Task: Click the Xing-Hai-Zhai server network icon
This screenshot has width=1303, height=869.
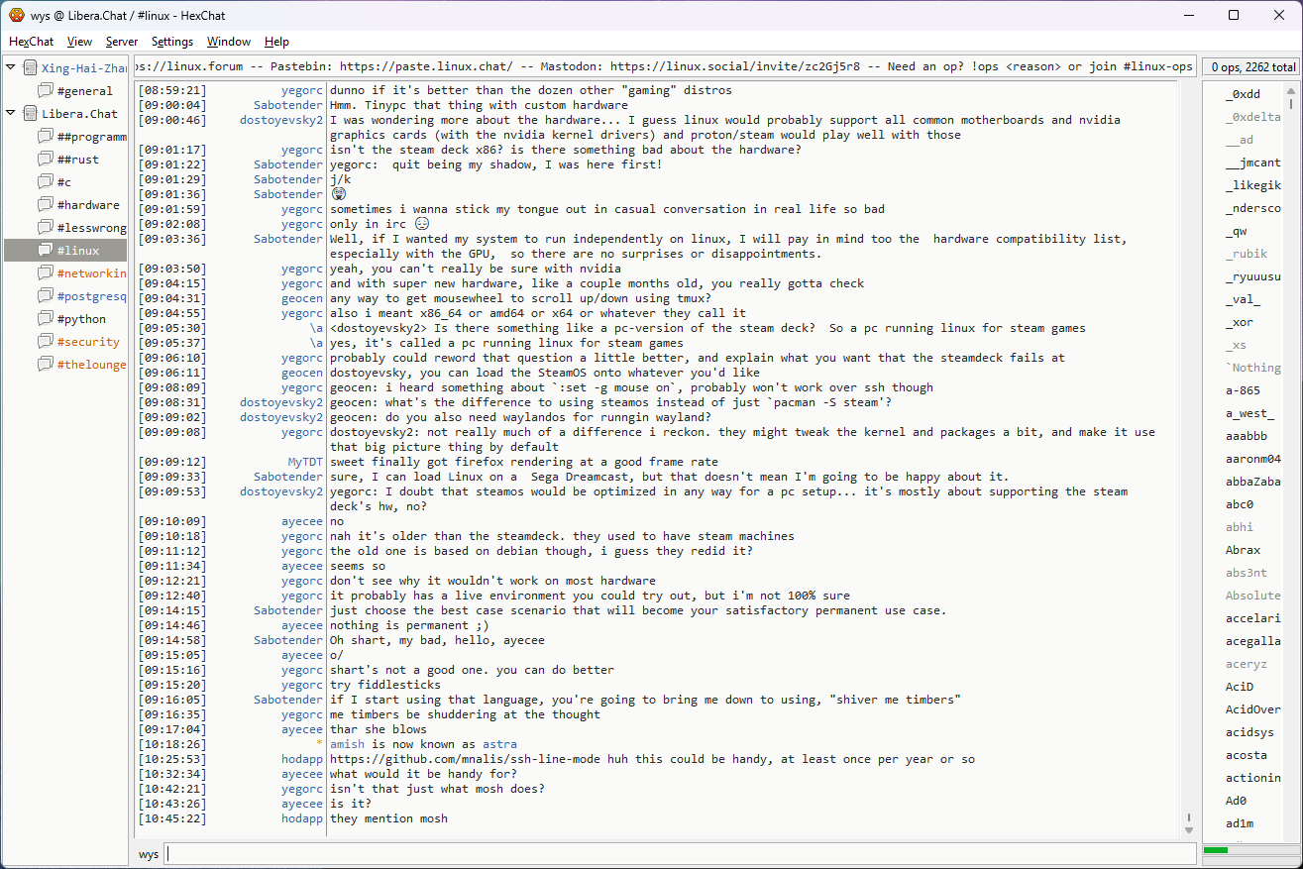Action: pyautogui.click(x=30, y=68)
